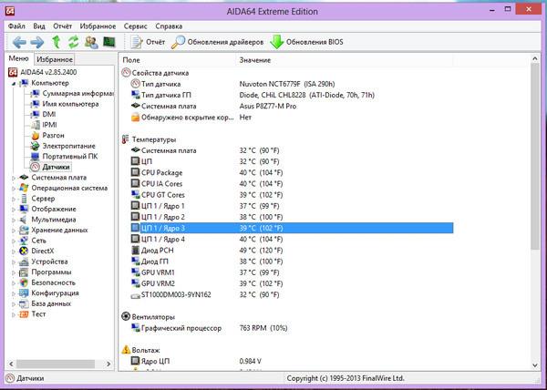Click the Обновления BIOS button

click(x=308, y=42)
